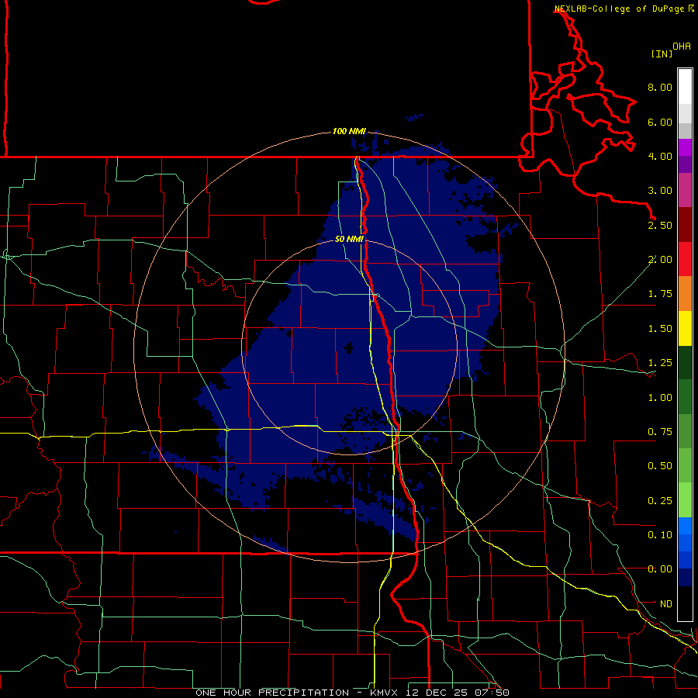This screenshot has width=698, height=698.
Task: Click the '100 NMI' range ring label
Action: [349, 131]
